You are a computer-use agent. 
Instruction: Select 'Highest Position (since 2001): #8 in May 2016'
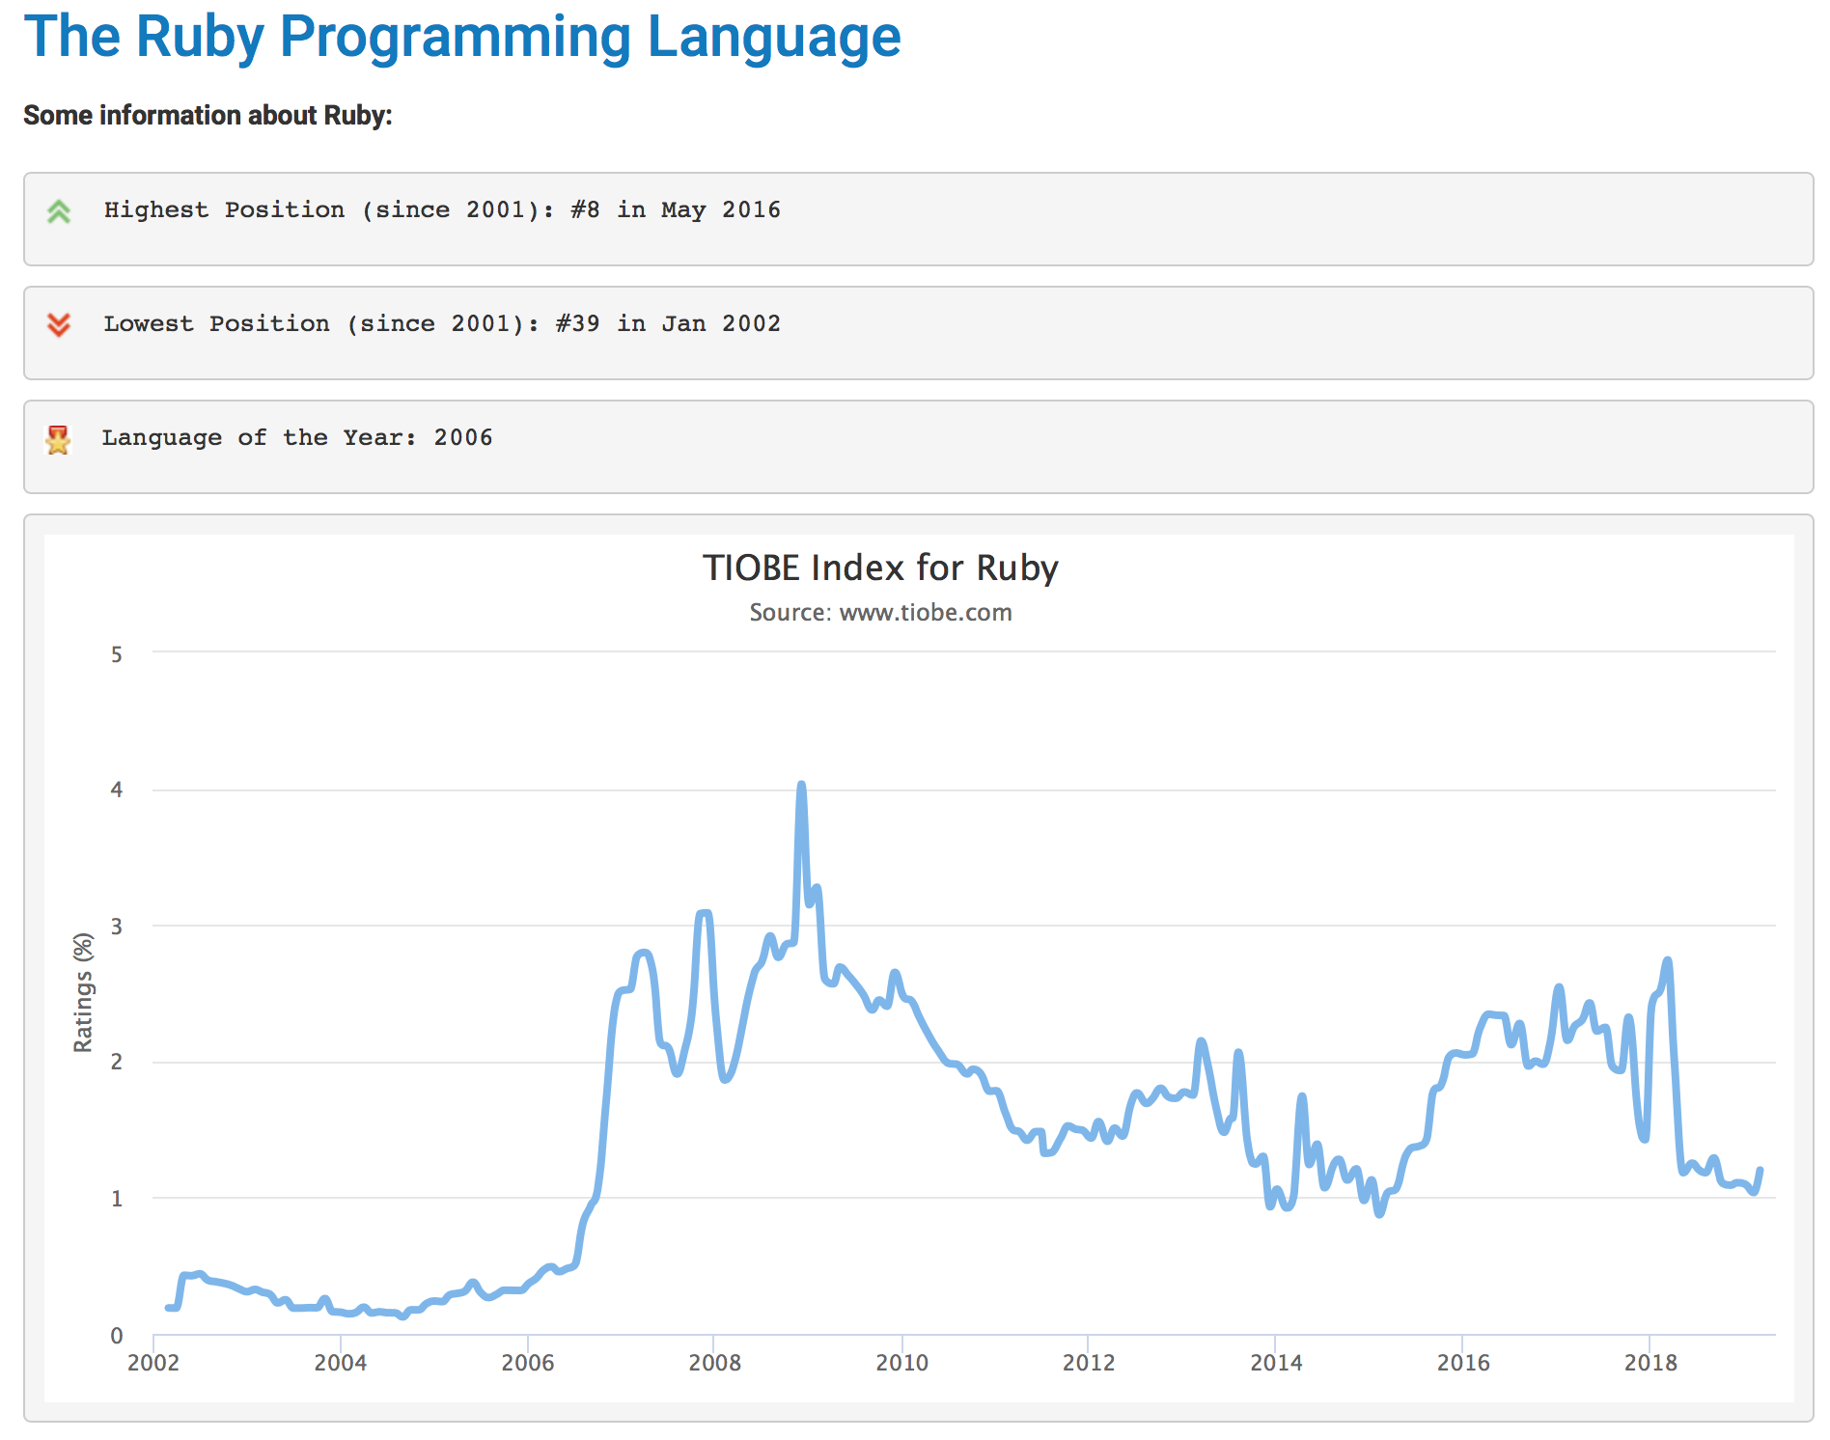click(442, 209)
